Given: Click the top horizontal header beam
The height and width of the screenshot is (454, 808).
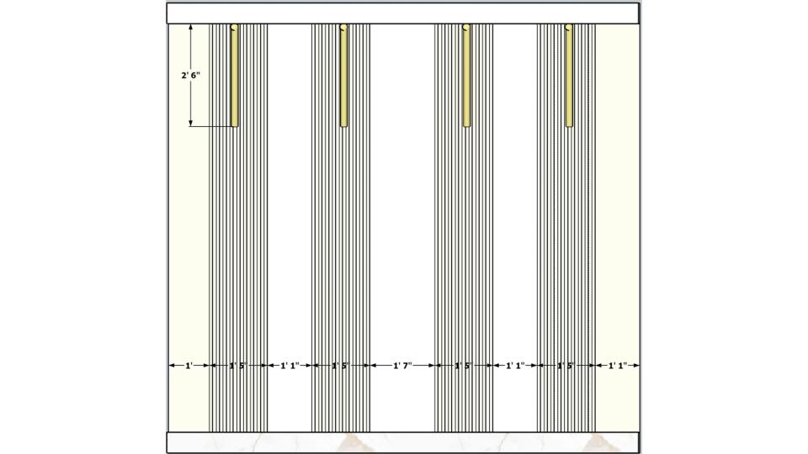Looking at the screenshot, I should point(402,13).
